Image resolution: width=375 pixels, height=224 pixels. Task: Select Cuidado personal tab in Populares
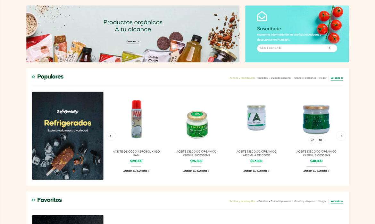[x=281, y=78]
